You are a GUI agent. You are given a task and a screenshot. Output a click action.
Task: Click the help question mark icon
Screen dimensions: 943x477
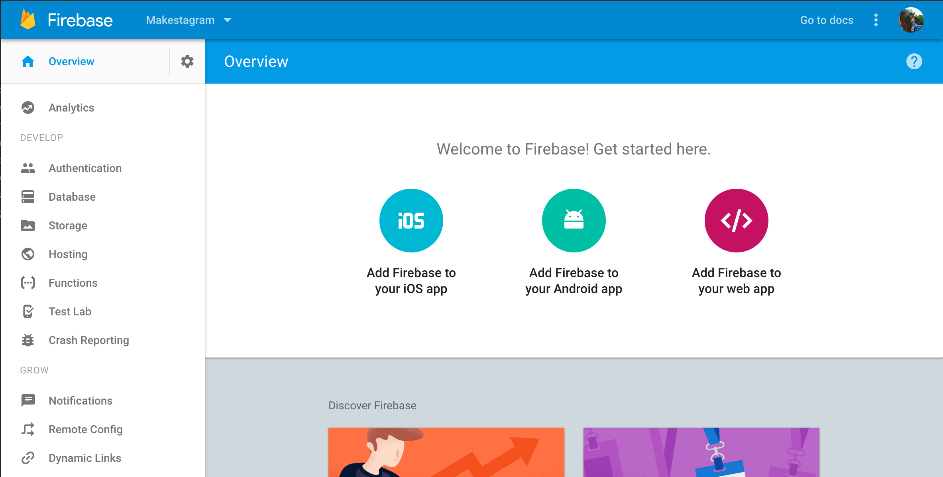point(914,61)
